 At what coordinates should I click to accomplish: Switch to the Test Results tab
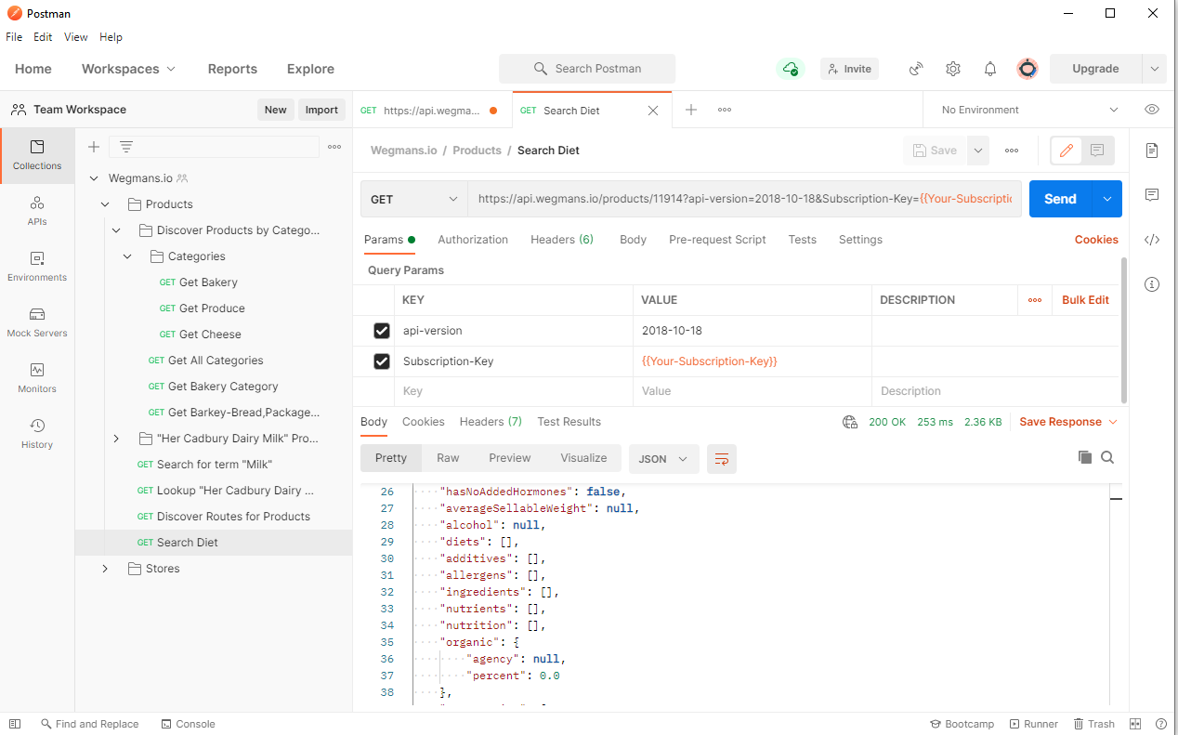(569, 422)
